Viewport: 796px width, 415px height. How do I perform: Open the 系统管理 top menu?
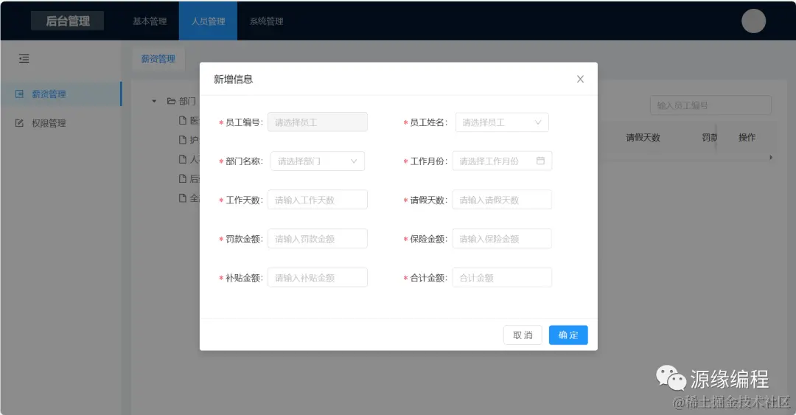(x=267, y=21)
